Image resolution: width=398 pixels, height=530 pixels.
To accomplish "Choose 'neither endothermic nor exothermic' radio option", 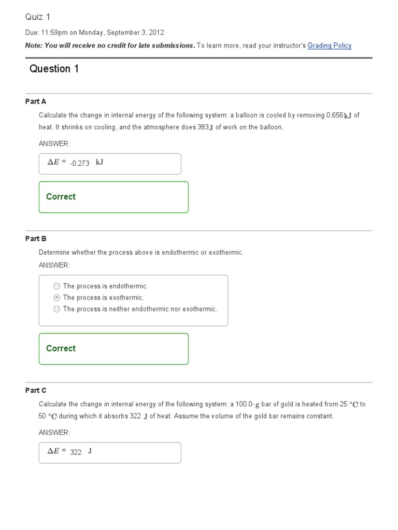I will [x=56, y=309].
